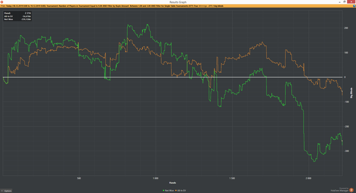Click the 'Powered by Hold'em Manager' text
The width and height of the screenshot is (356, 193).
(340, 189)
